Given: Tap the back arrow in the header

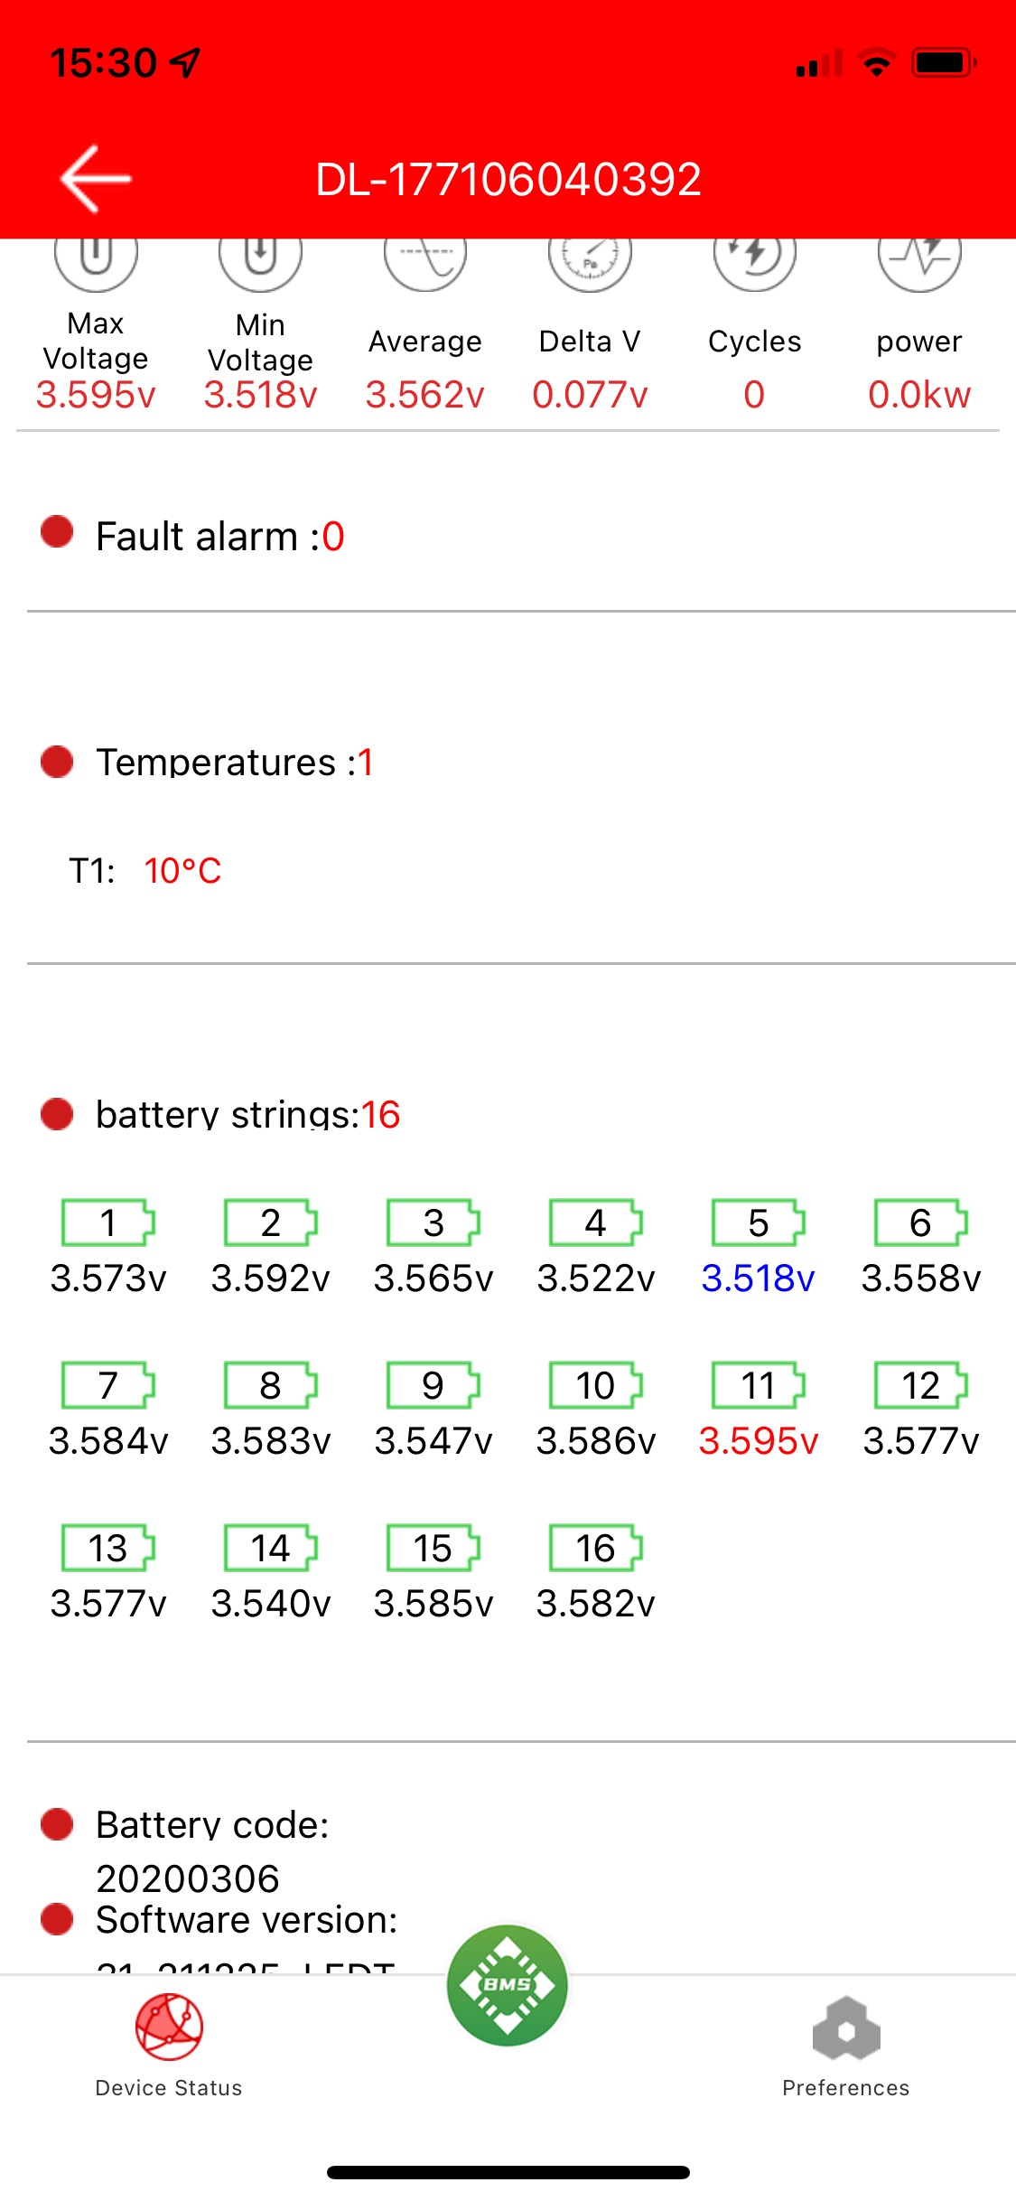Looking at the screenshot, I should coord(95,179).
